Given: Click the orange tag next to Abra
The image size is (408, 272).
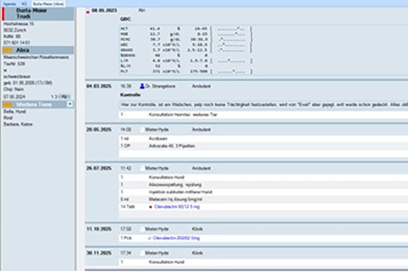Looking at the screenshot, I should point(9,51).
